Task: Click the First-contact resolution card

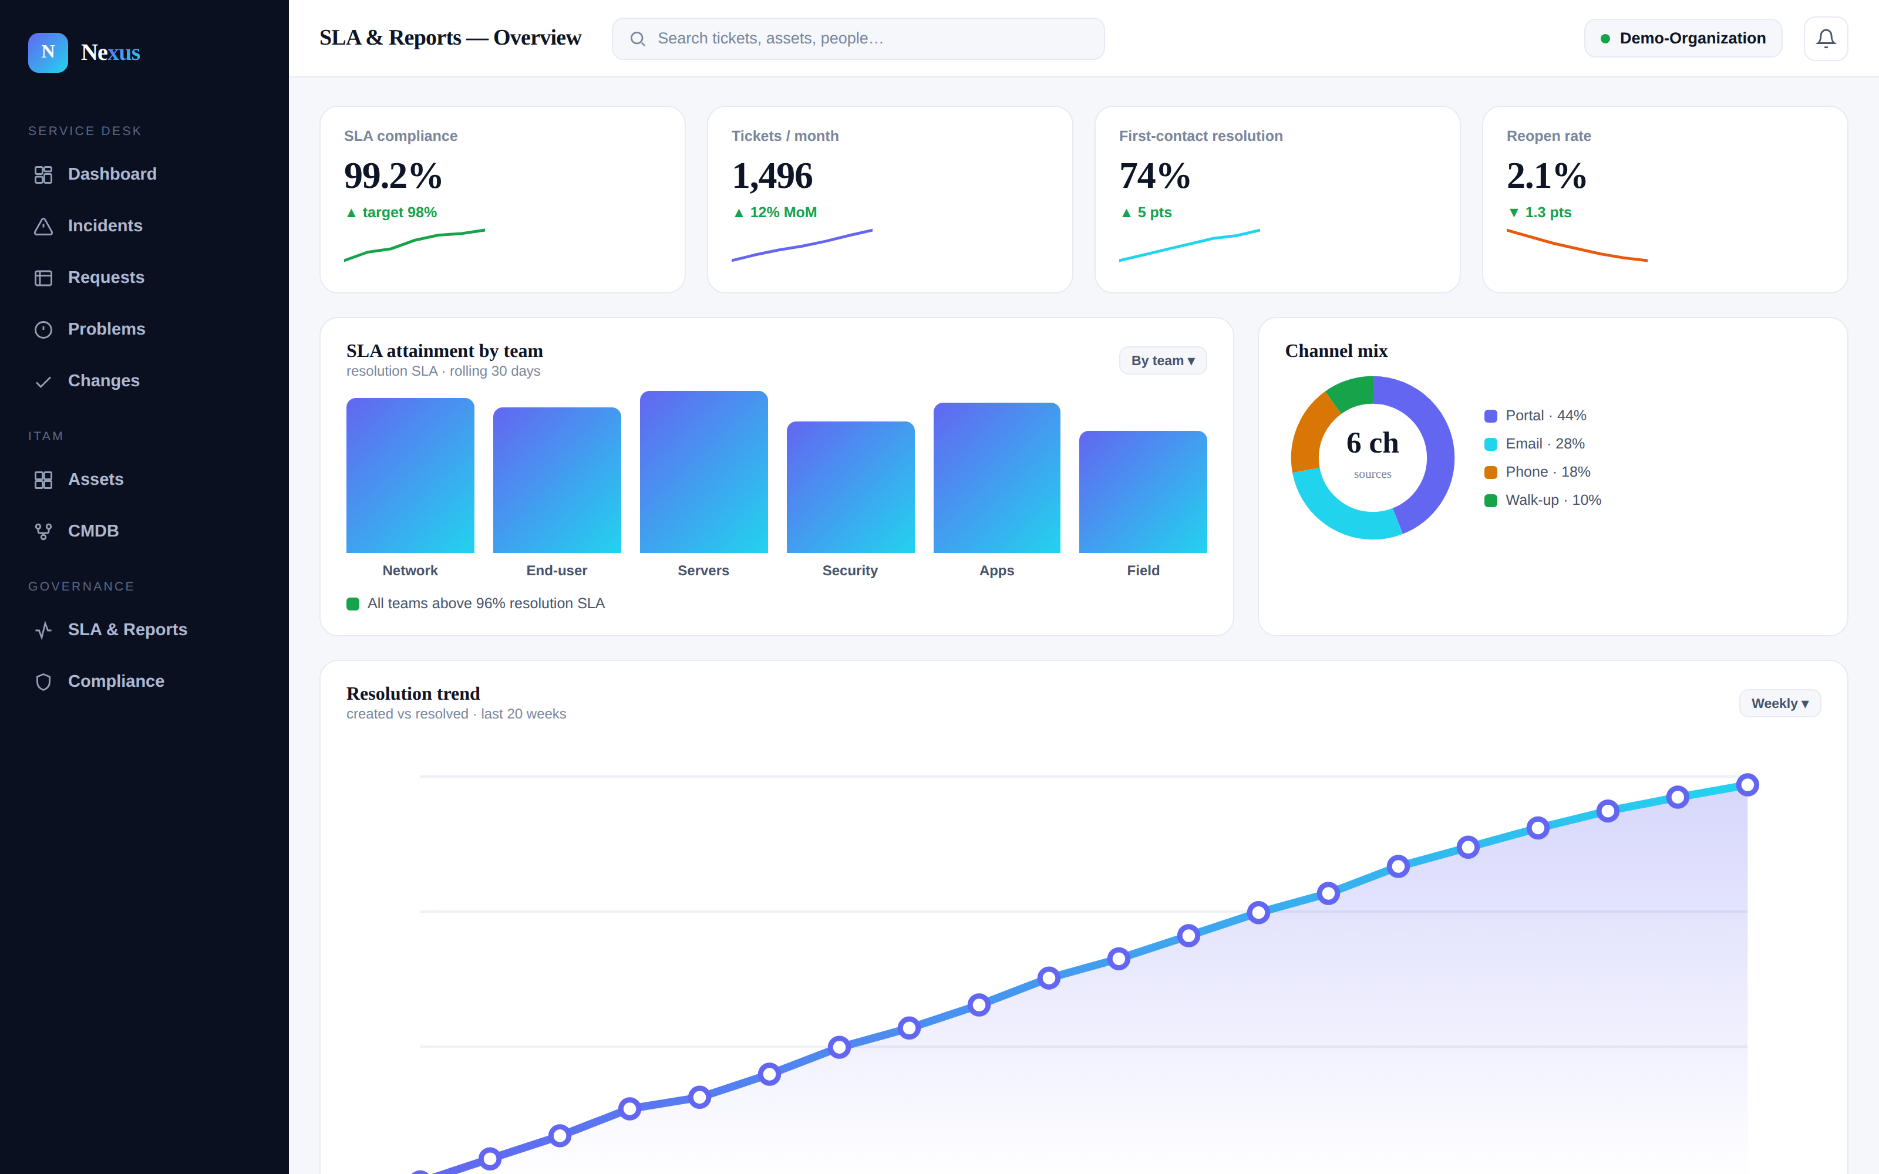Action: [1277, 200]
